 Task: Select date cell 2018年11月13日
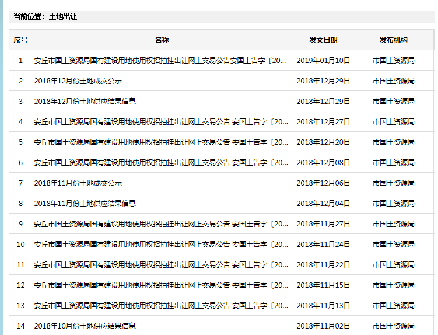click(323, 305)
